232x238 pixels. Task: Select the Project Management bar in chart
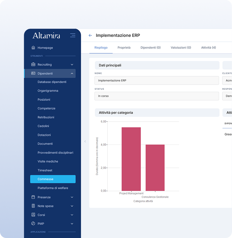tap(131, 159)
